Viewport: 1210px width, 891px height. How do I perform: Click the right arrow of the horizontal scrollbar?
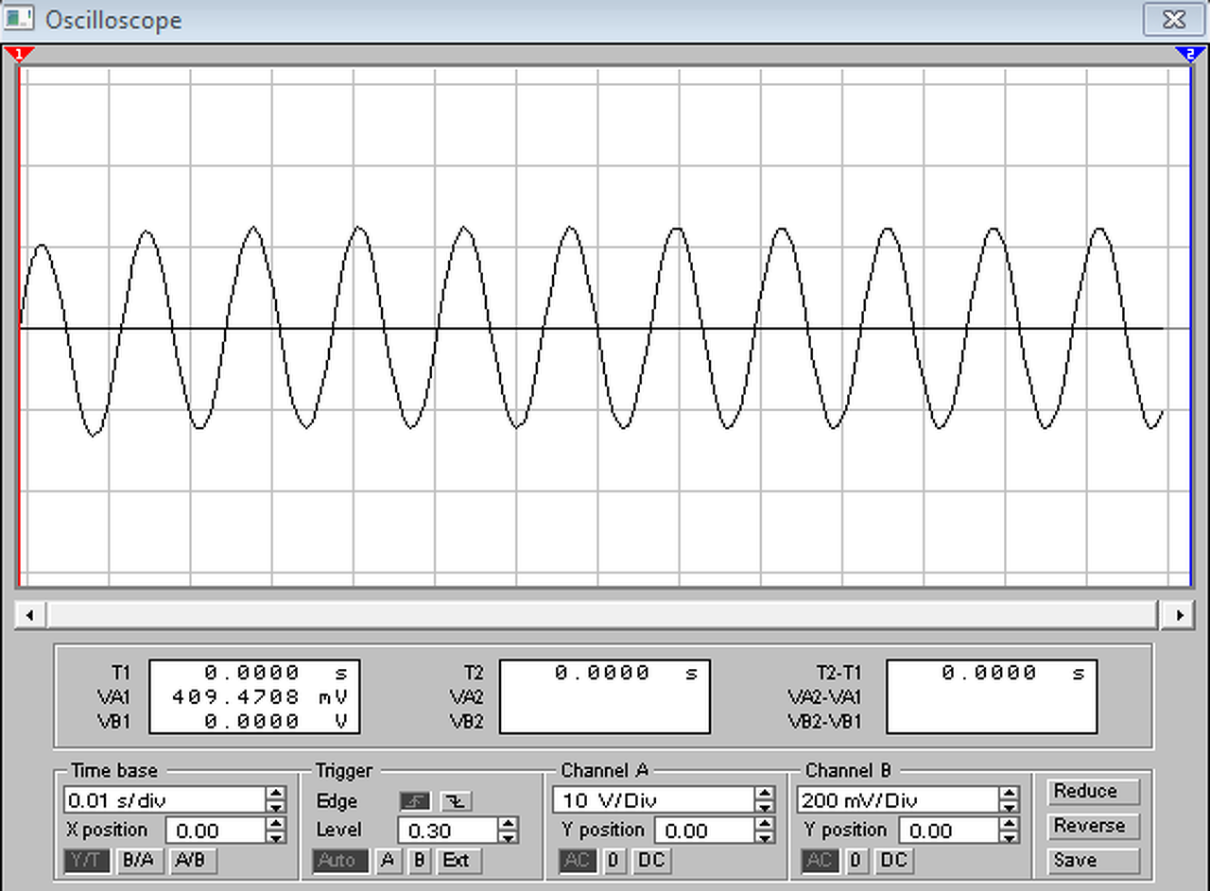1179,615
